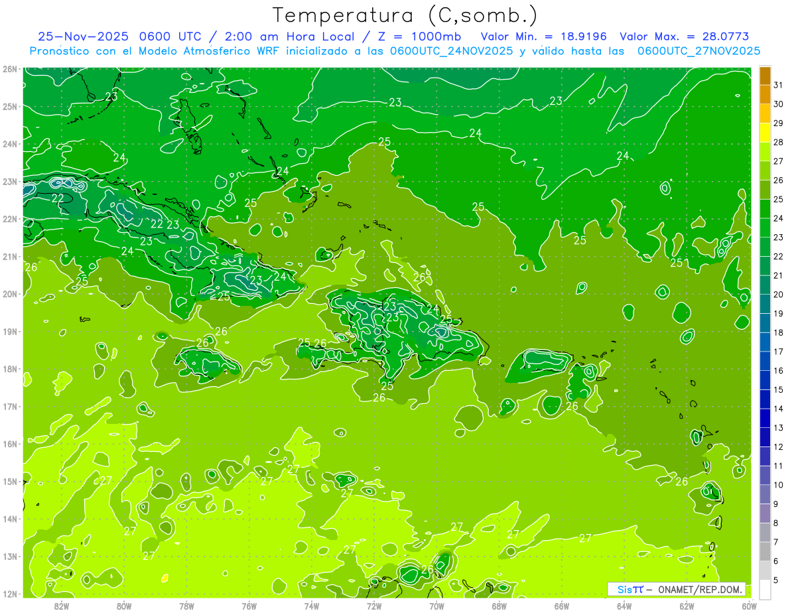Click the initialization time '0600UTC_24NOV2025'

click(x=451, y=50)
